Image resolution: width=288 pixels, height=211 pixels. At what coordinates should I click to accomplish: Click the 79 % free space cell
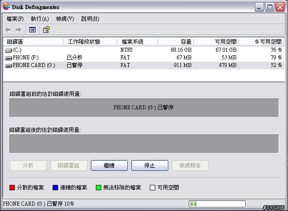[x=276, y=58]
